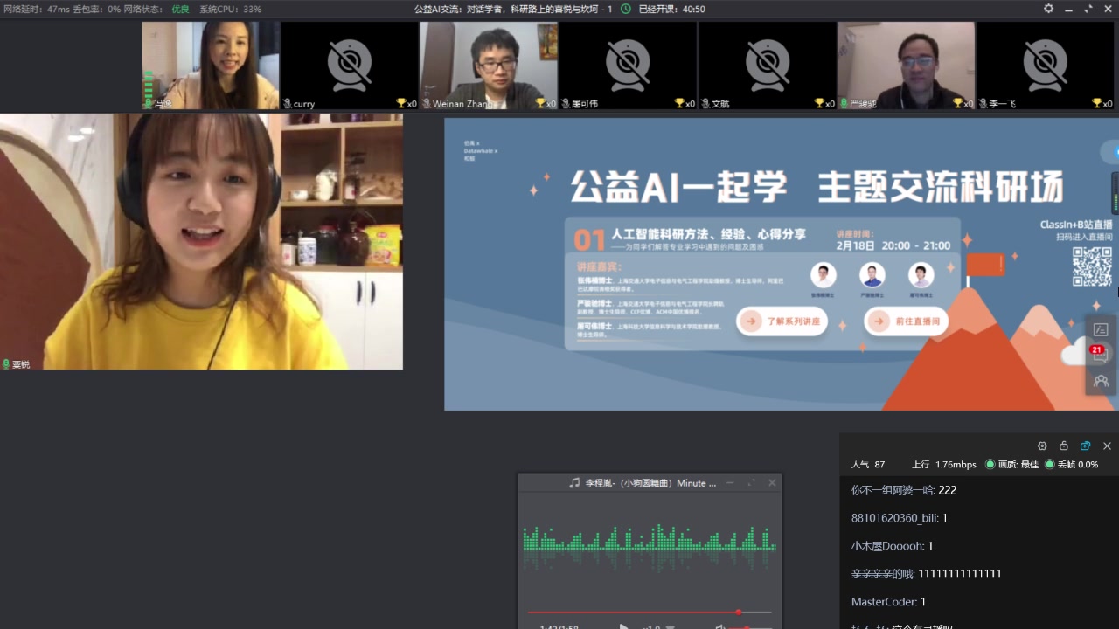Click the green class timer clock icon
The width and height of the screenshot is (1119, 629).
(625, 9)
